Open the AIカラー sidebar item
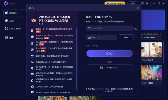The height and width of the screenshot is (100, 168). [x=10, y=21]
